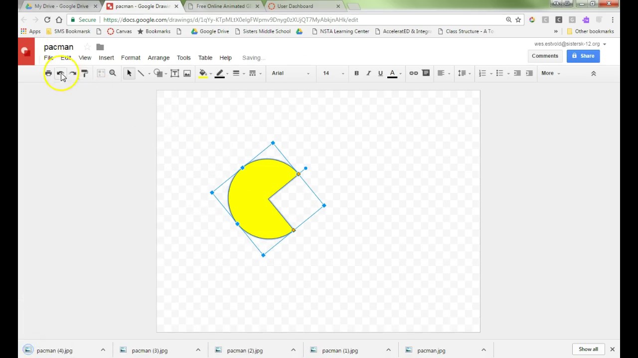Click the blue Share button
The height and width of the screenshot is (358, 638).
(x=583, y=56)
